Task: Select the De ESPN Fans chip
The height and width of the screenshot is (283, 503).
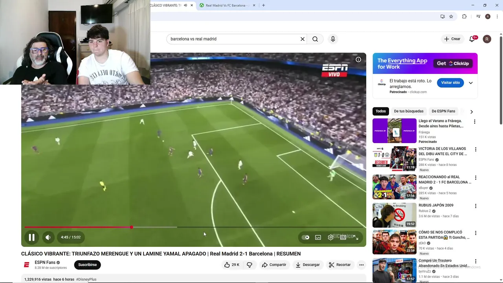Action: tap(443, 111)
